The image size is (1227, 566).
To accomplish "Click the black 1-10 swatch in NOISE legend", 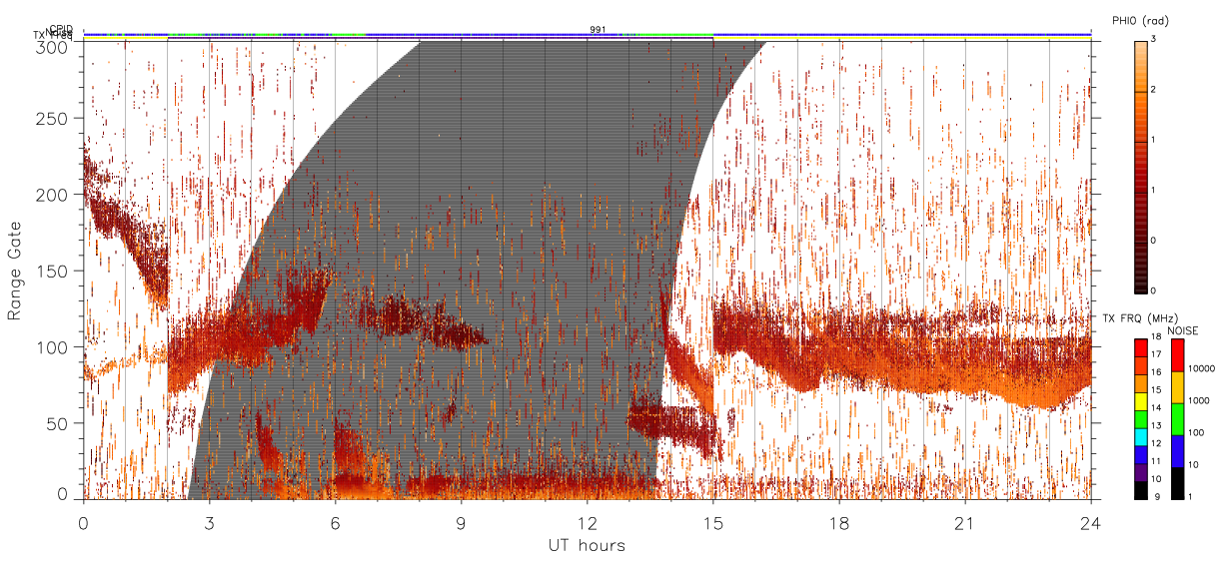I will (x=1178, y=483).
